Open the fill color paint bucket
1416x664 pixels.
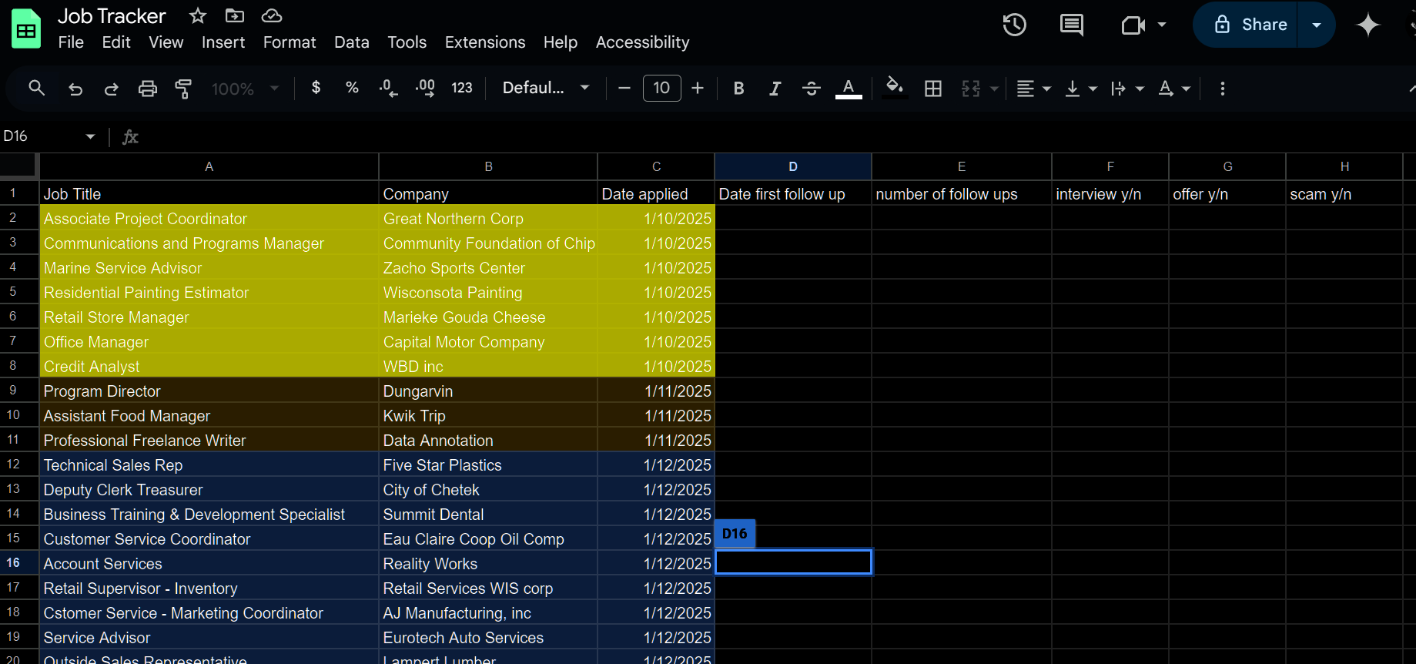(894, 87)
